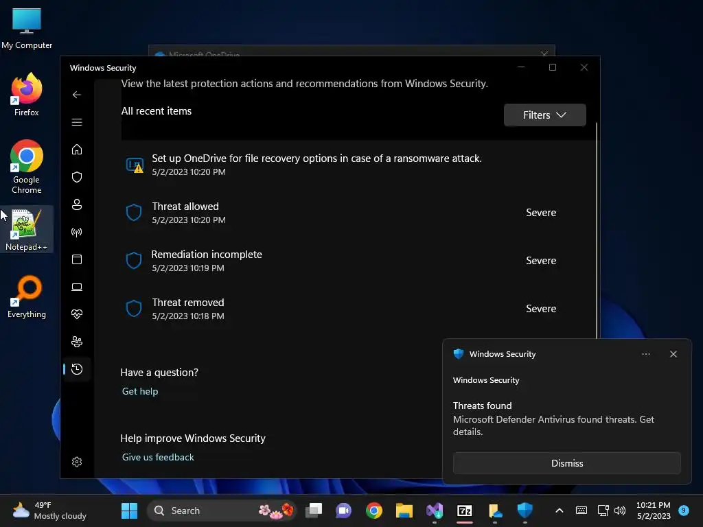Open Task View on the taskbar
Viewport: 703px width, 527px height.
click(x=314, y=511)
